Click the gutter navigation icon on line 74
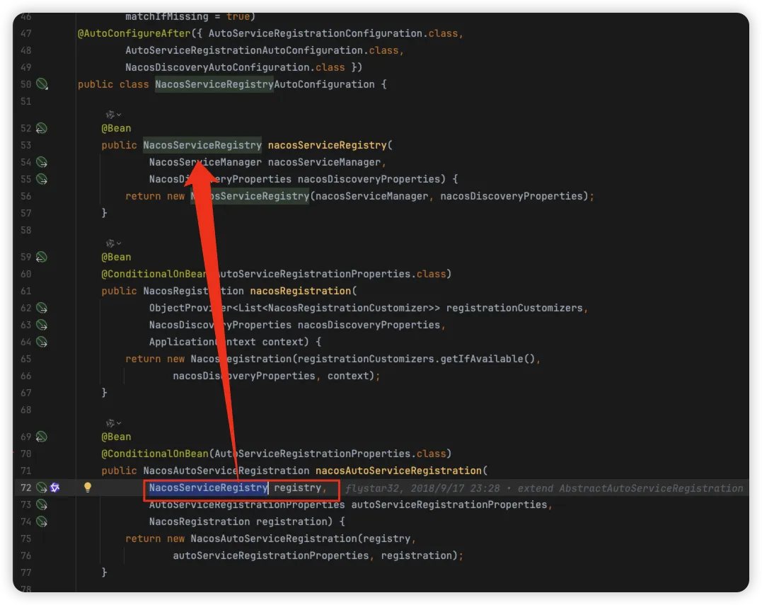Image resolution: width=762 pixels, height=605 pixels. (42, 522)
